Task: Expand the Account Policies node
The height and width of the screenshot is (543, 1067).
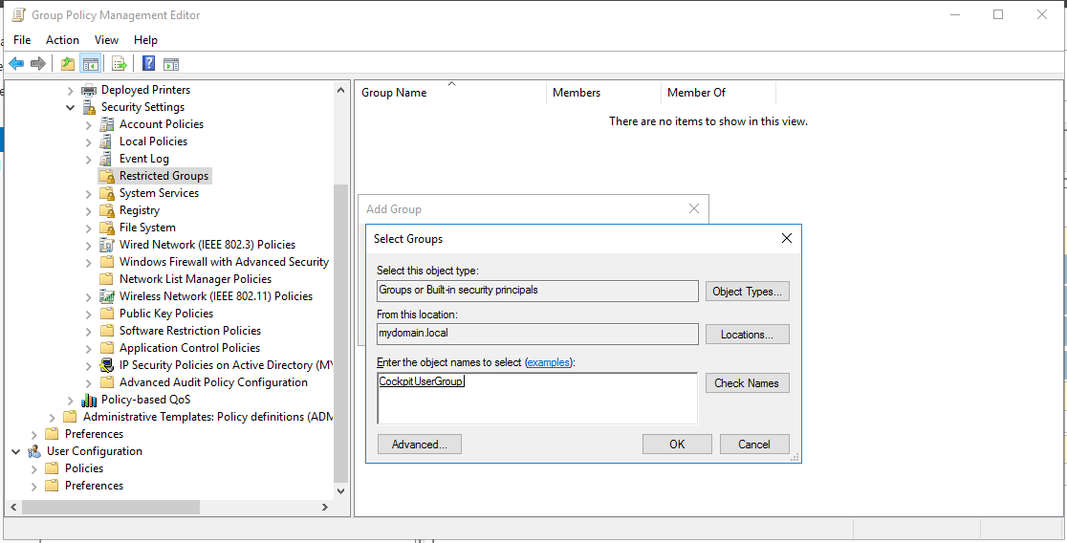Action: pos(89,124)
